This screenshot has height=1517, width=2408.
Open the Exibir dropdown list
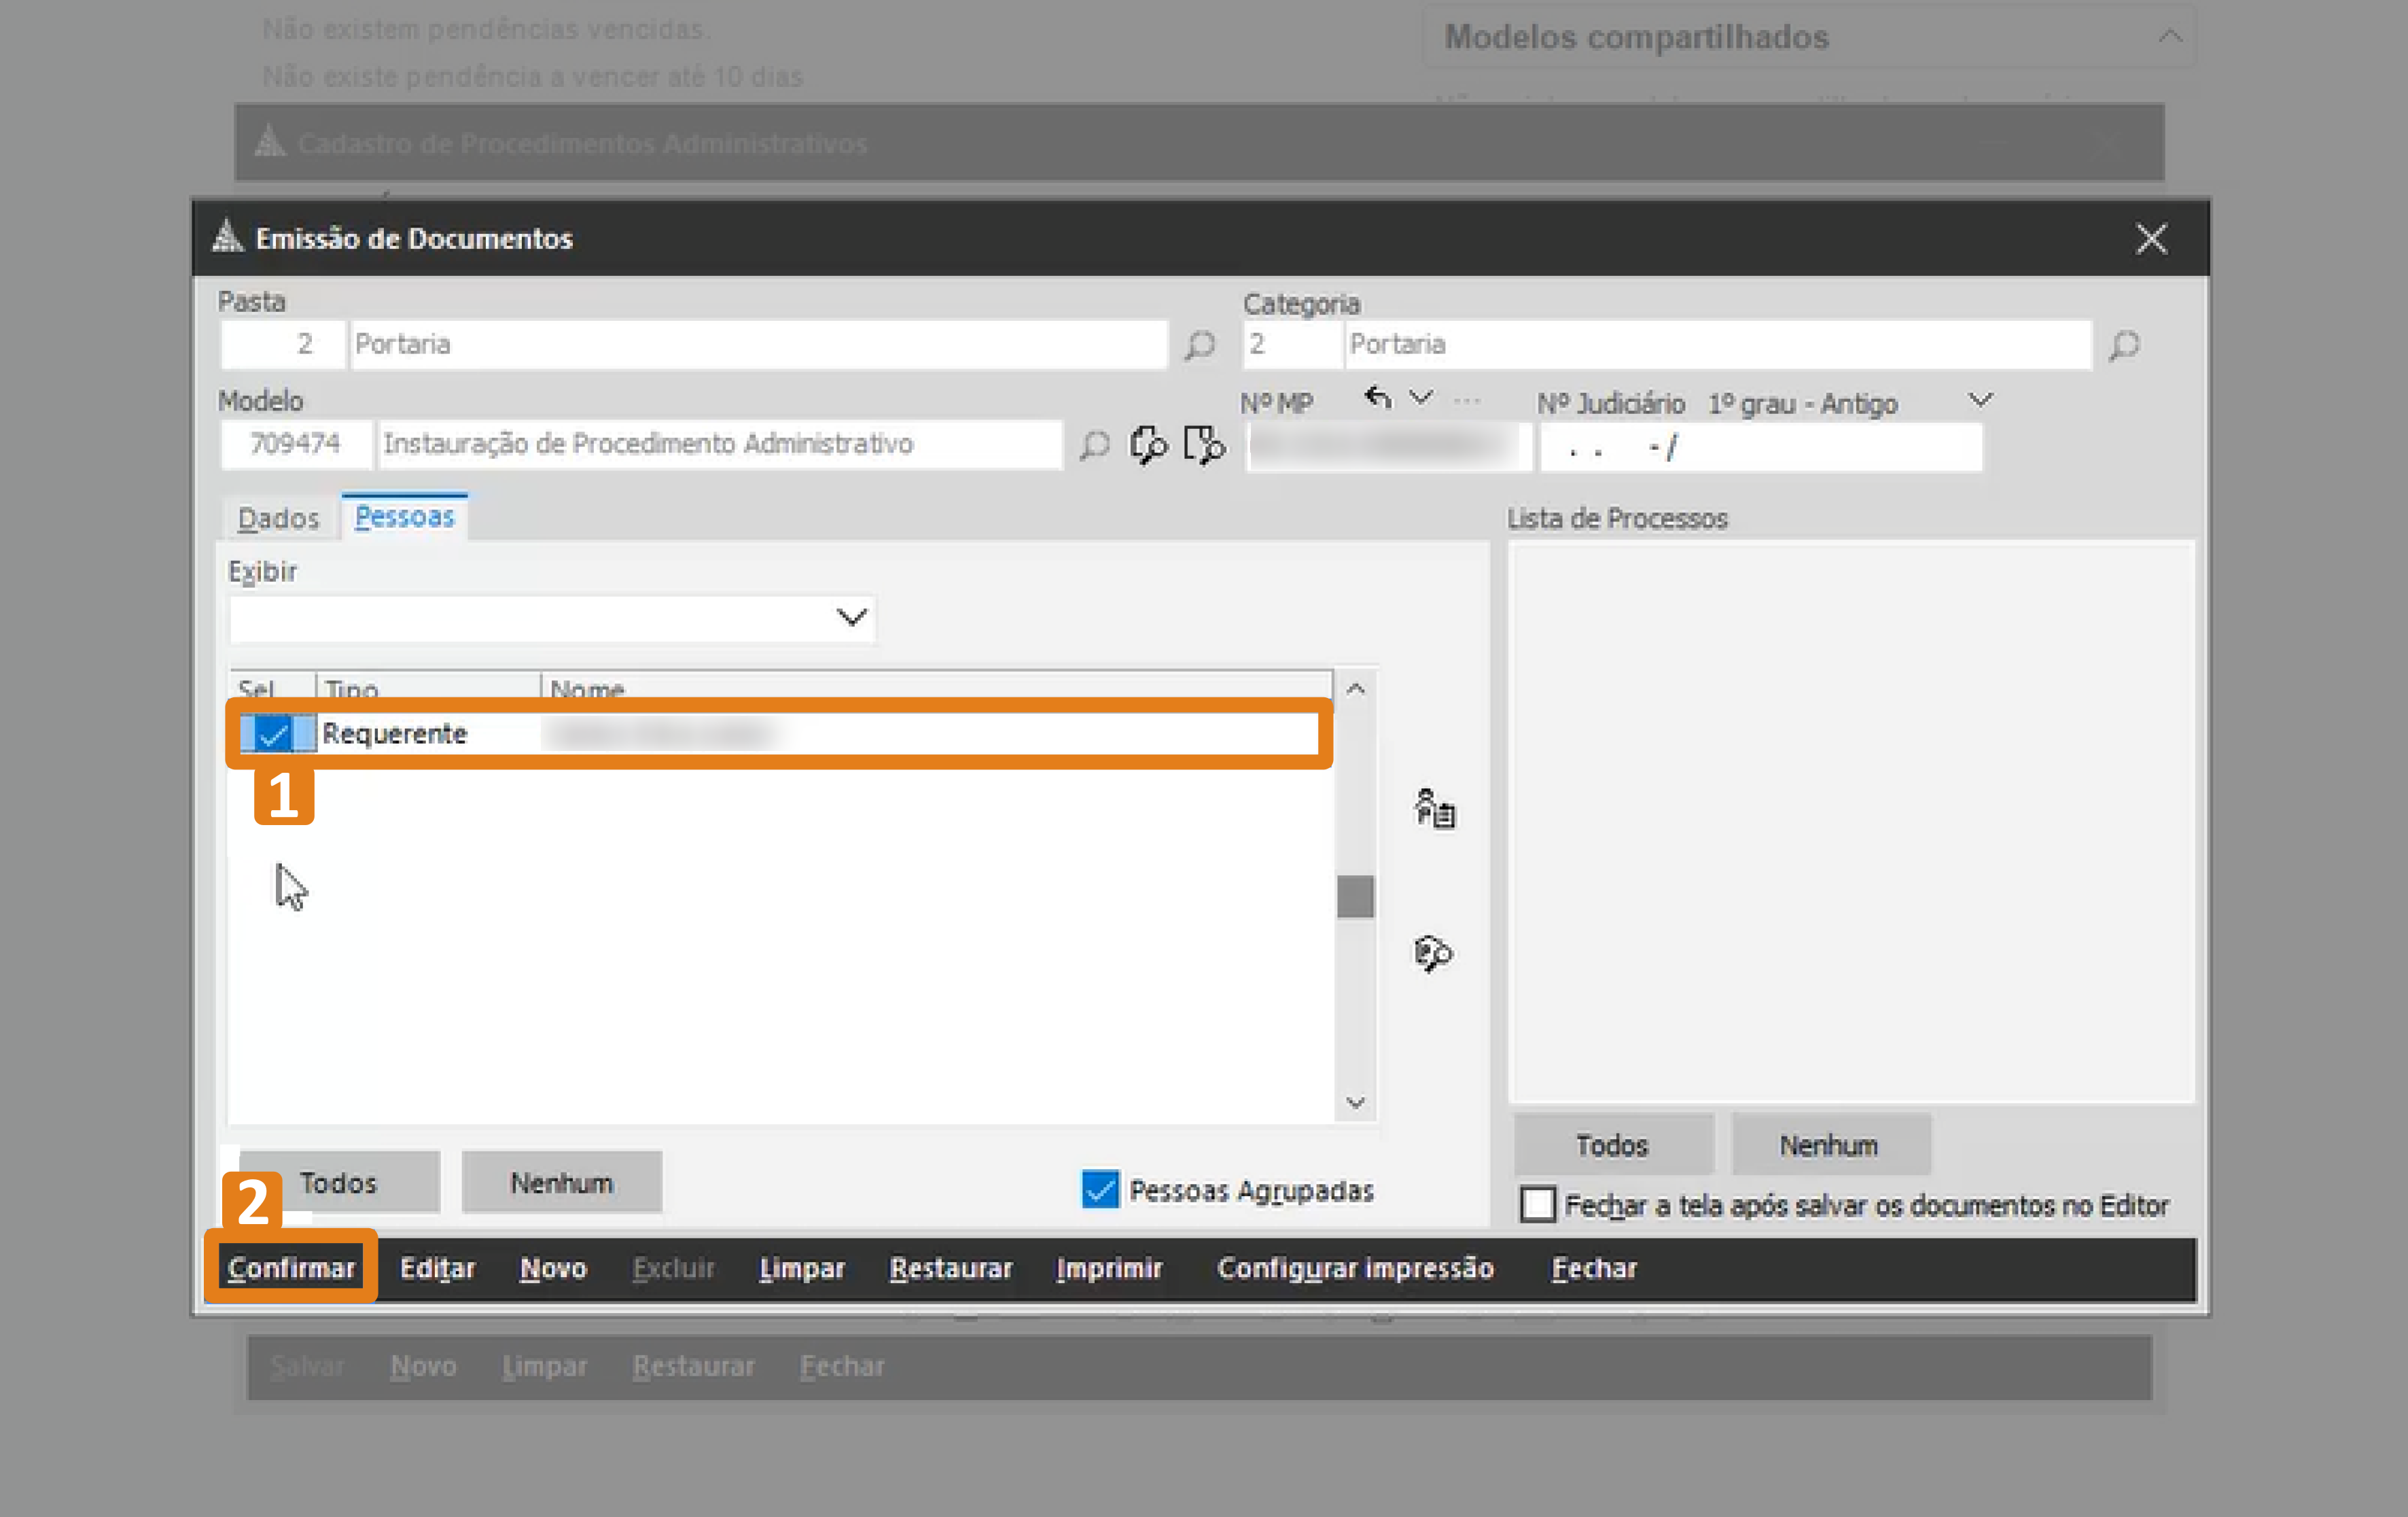(851, 617)
